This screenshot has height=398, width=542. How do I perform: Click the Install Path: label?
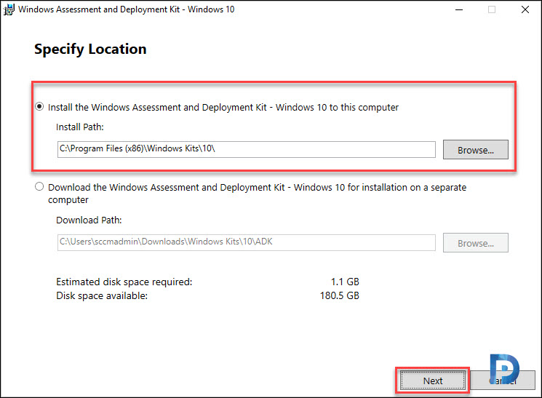[x=80, y=127]
